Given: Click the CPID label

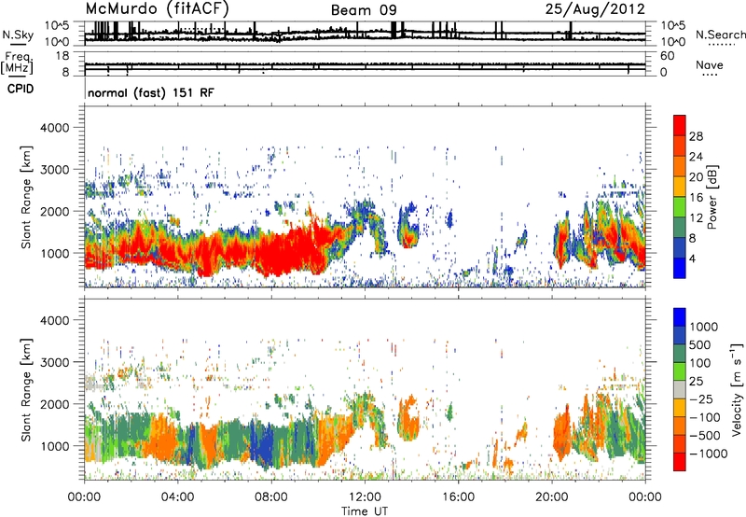Looking at the screenshot, I should [21, 89].
